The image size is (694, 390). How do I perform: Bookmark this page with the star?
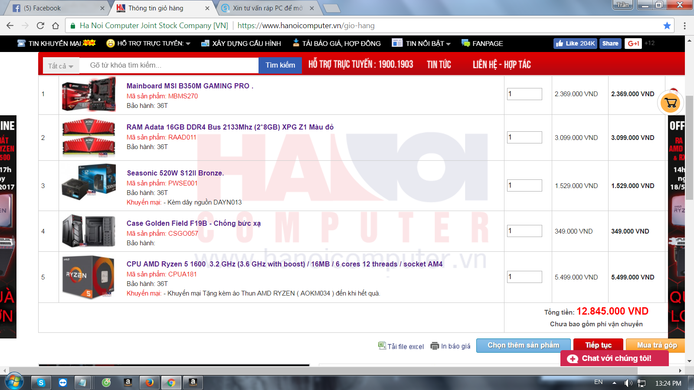667,26
